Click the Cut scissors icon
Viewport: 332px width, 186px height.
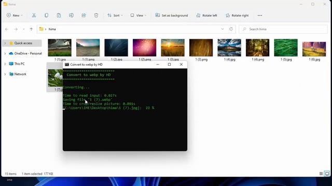(34, 16)
